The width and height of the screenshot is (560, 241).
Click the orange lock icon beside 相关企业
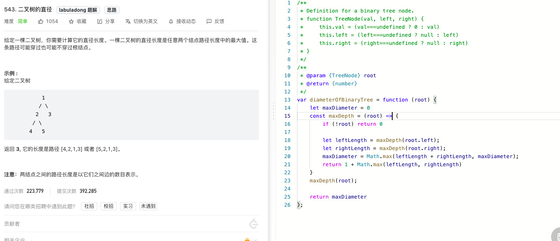pyautogui.click(x=247, y=240)
